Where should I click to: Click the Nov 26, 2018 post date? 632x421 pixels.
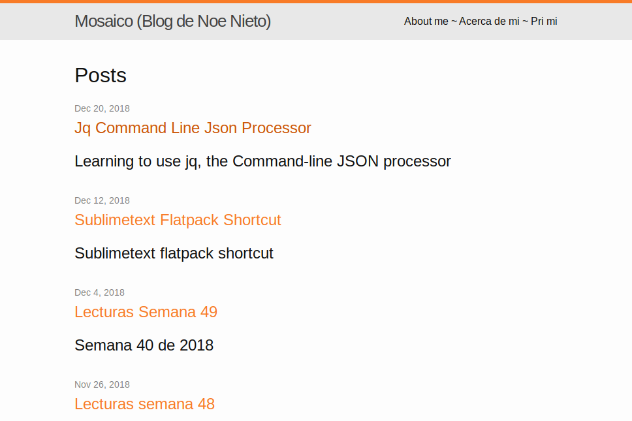(x=102, y=384)
